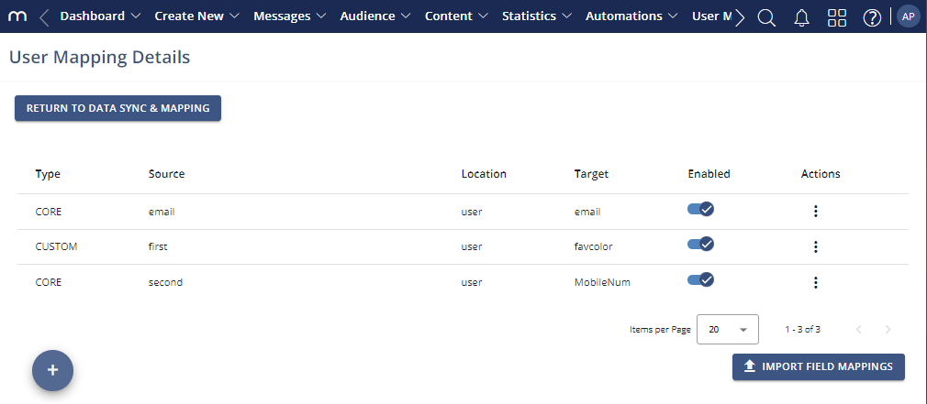The width and height of the screenshot is (927, 404).
Task: Click the Location column header
Action: point(484,174)
